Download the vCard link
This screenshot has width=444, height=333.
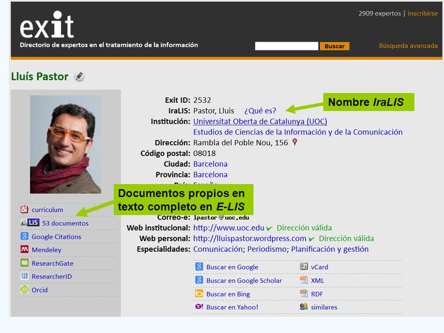click(320, 267)
